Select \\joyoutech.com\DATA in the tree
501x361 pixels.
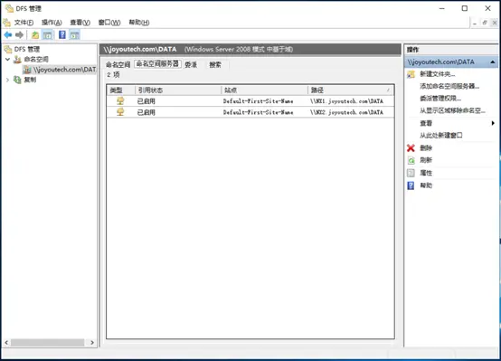tap(64, 70)
